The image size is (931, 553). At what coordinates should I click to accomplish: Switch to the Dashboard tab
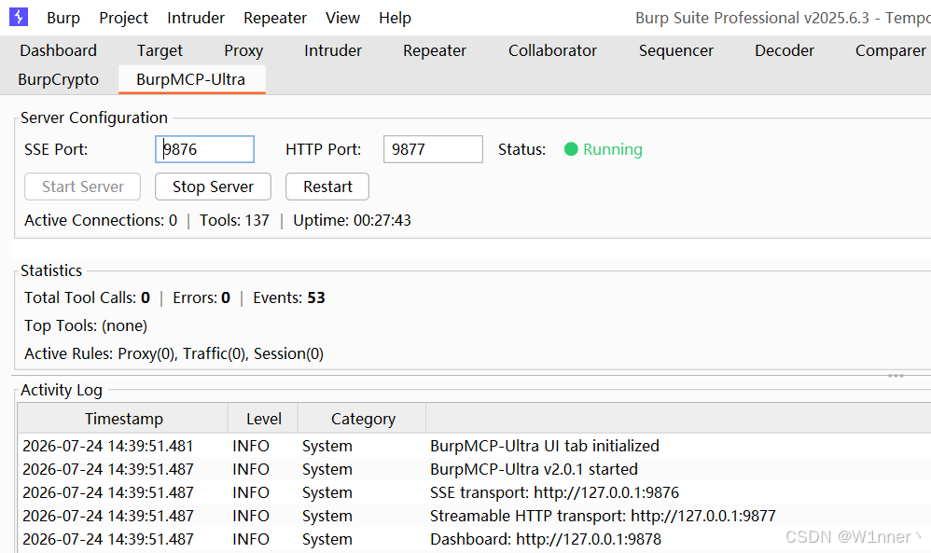pos(58,50)
